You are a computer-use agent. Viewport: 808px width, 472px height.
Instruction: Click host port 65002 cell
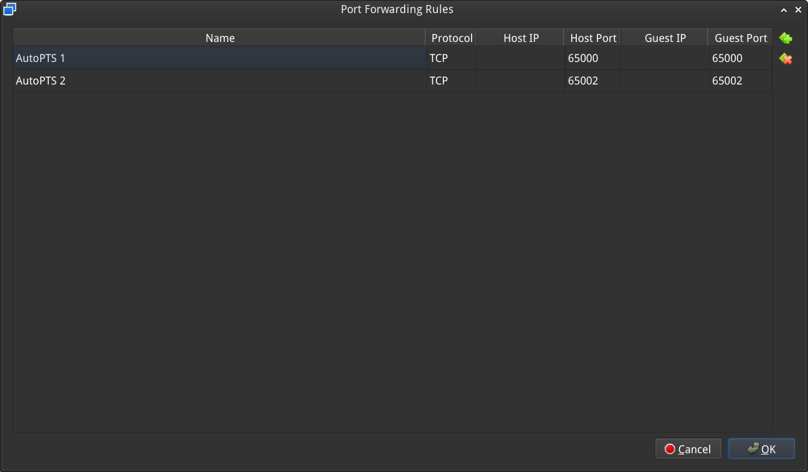pos(593,81)
